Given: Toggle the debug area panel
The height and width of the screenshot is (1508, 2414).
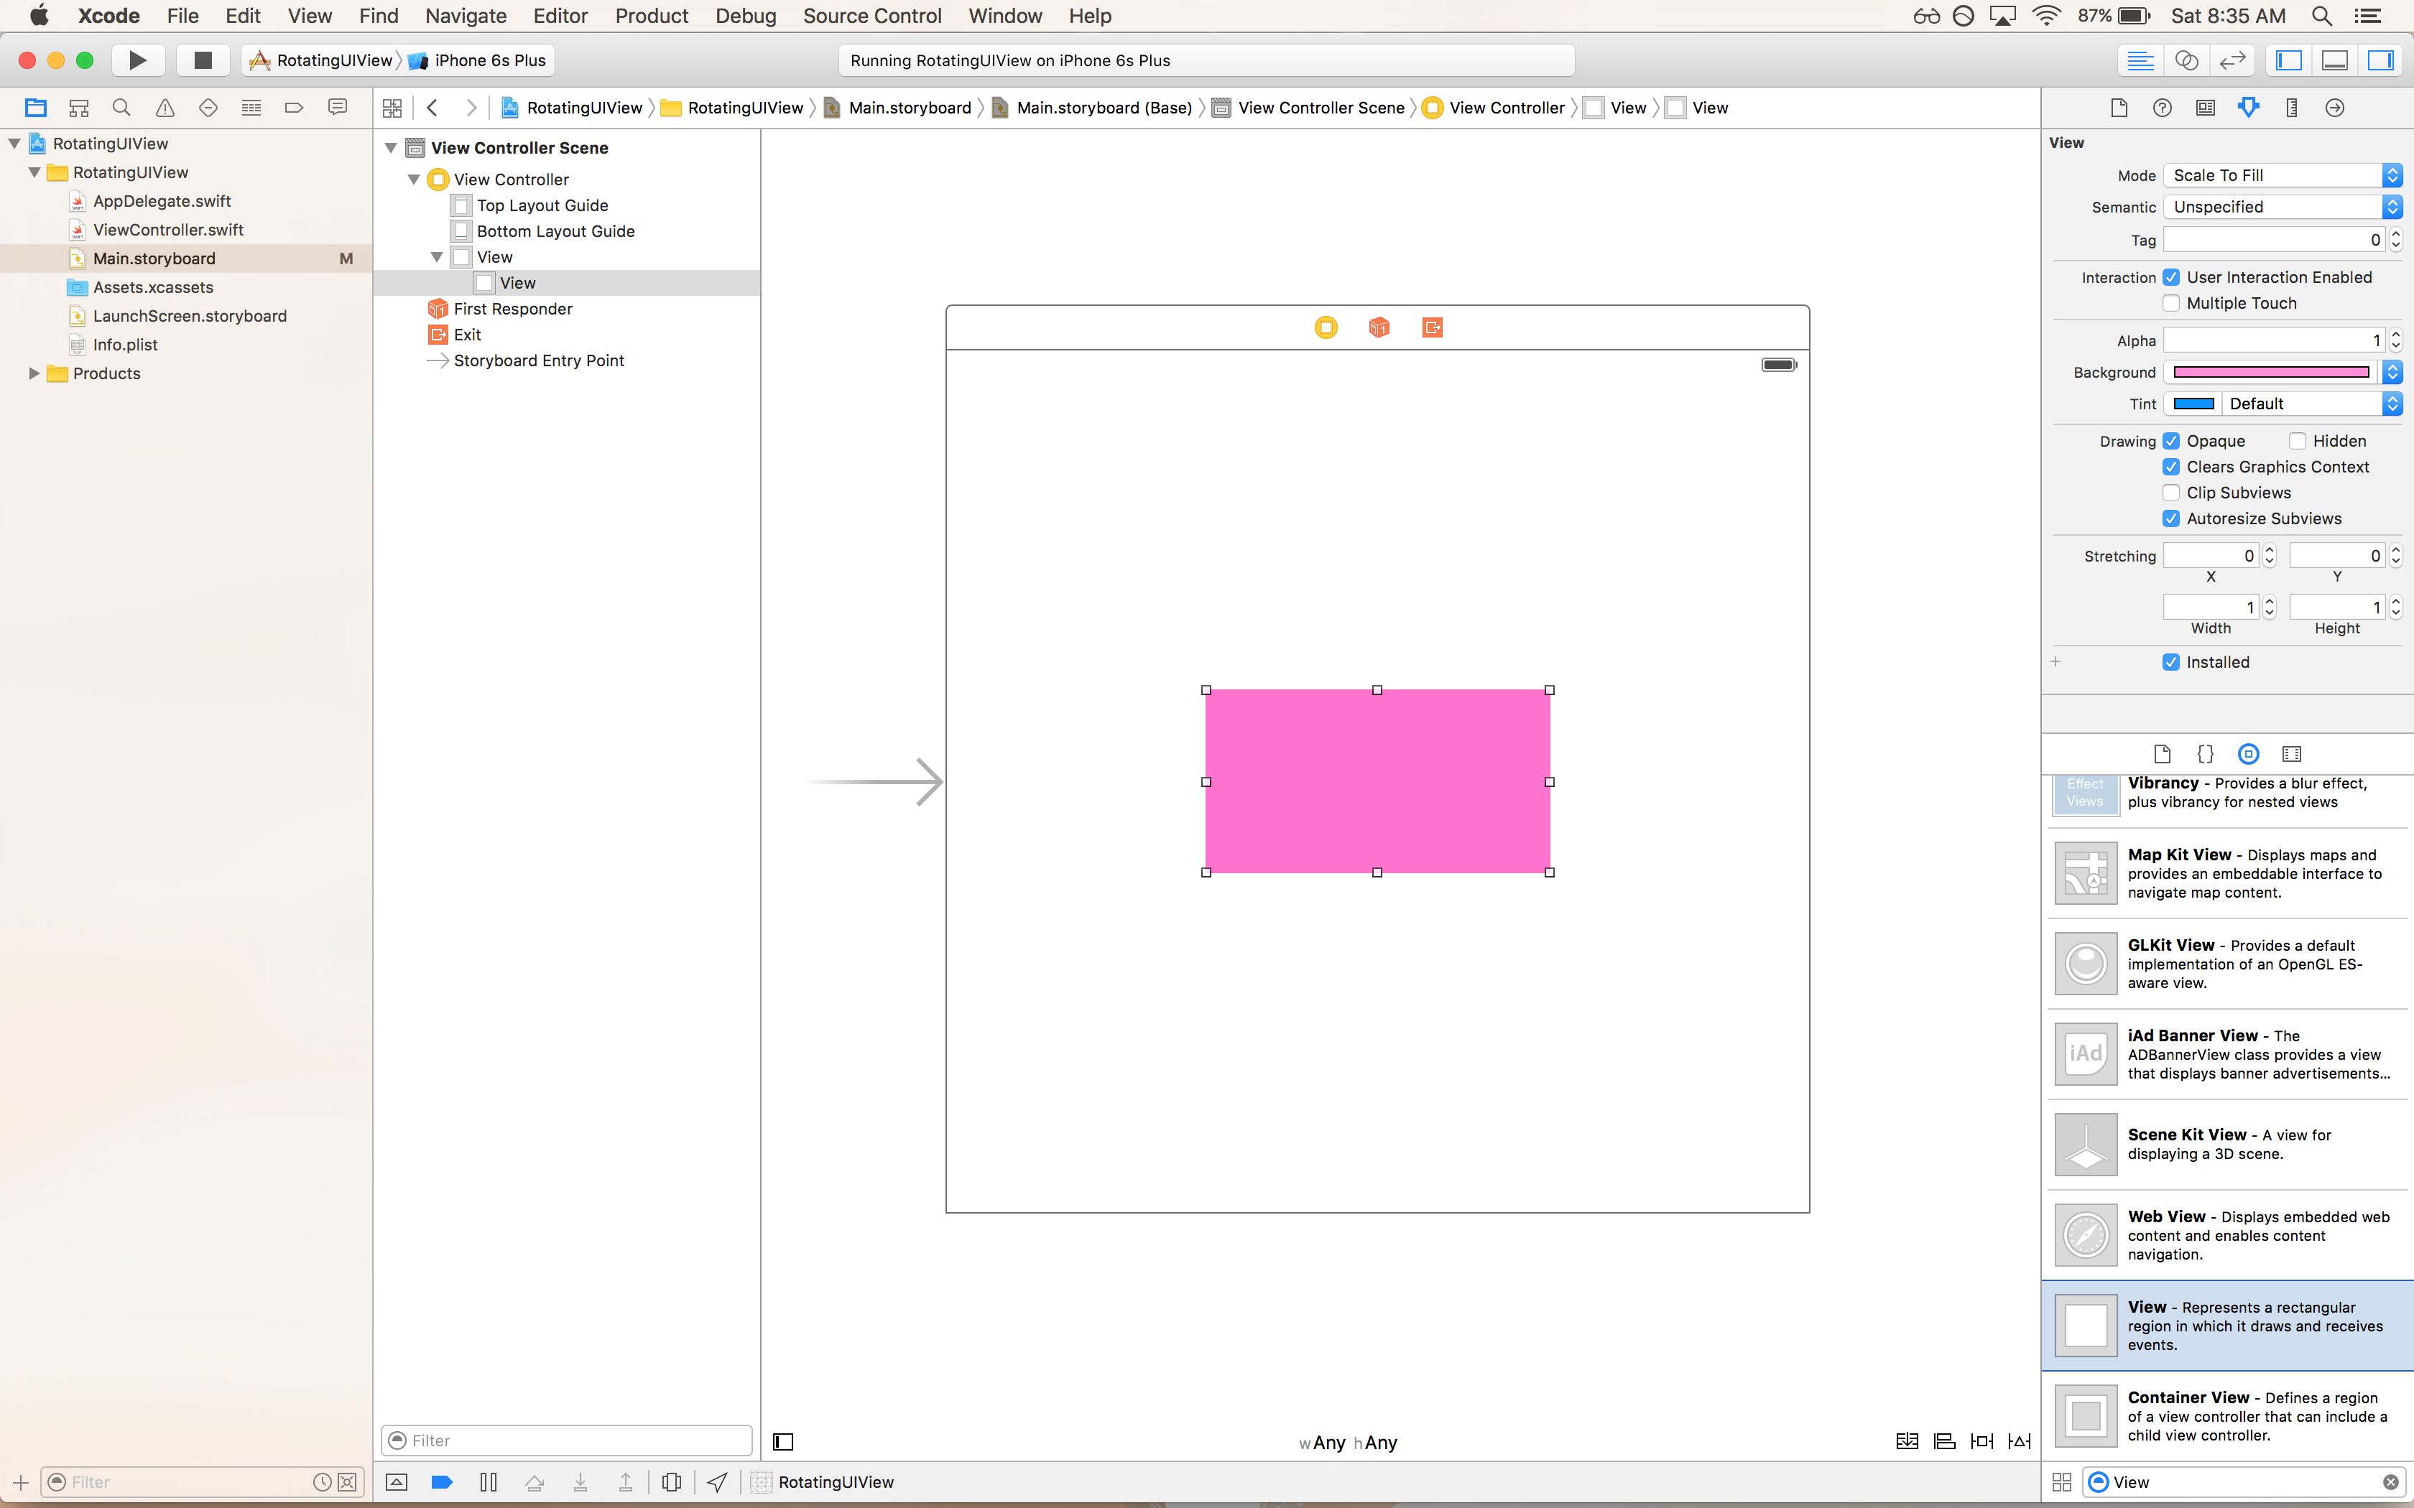Looking at the screenshot, I should pyautogui.click(x=2334, y=60).
